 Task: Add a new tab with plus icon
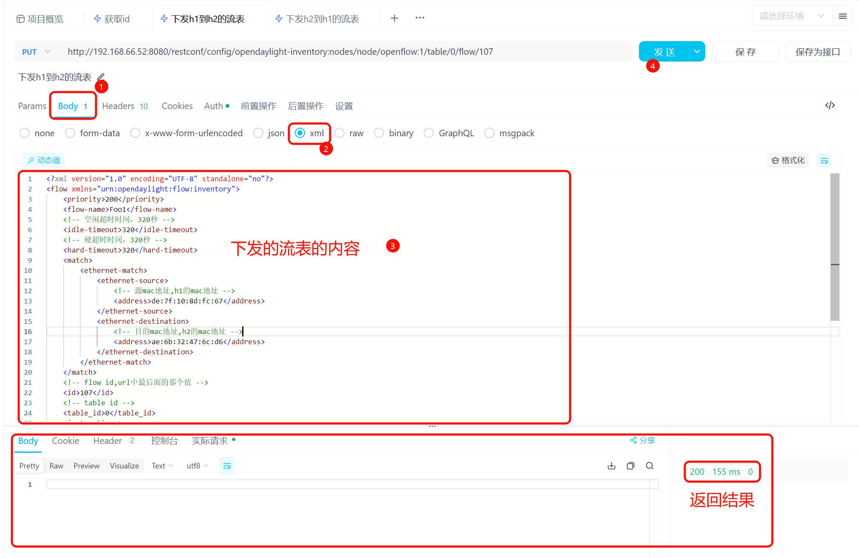(x=394, y=18)
